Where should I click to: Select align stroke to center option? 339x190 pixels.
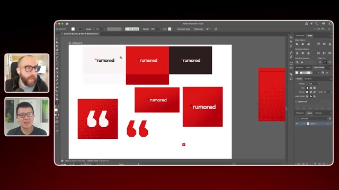pos(307,96)
